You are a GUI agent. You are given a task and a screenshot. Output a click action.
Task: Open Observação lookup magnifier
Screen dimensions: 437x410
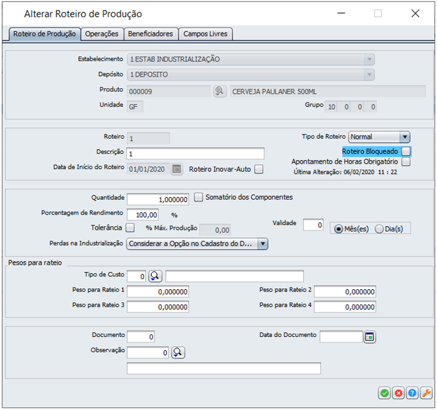pyautogui.click(x=178, y=352)
